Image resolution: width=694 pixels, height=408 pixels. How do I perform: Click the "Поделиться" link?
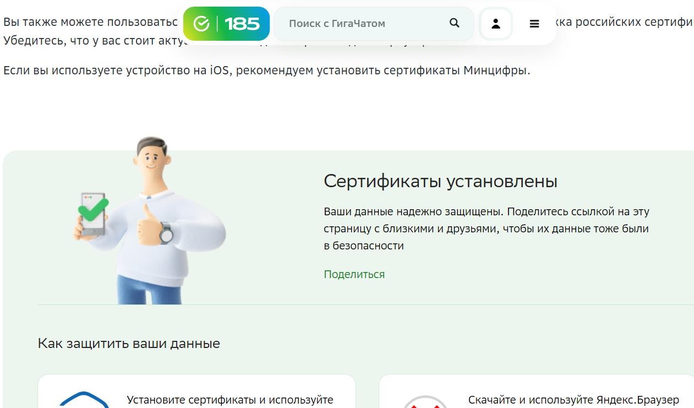point(354,274)
